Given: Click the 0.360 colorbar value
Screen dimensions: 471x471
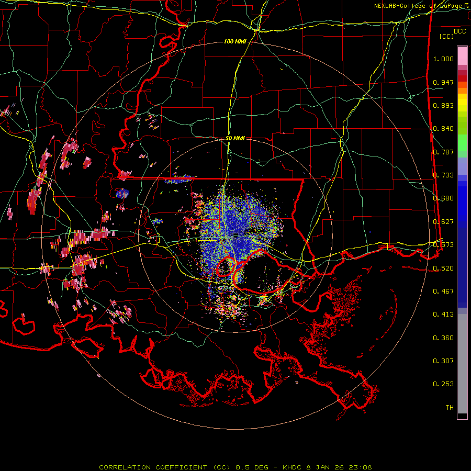Looking at the screenshot, I should [x=443, y=338].
